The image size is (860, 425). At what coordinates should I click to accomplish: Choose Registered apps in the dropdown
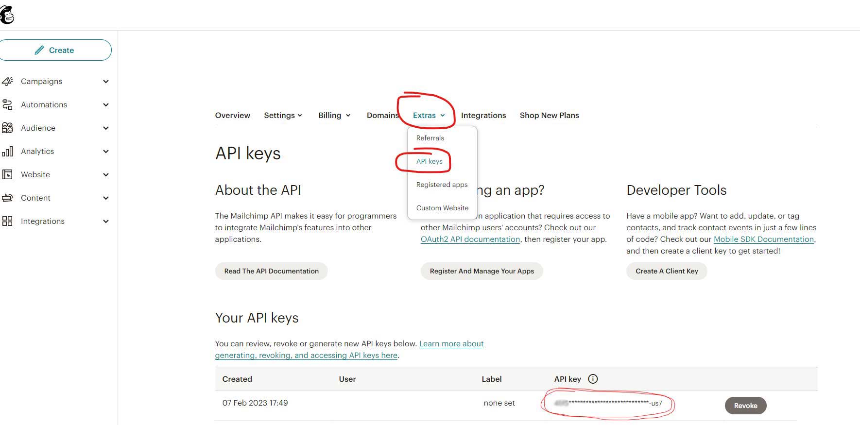coord(442,185)
